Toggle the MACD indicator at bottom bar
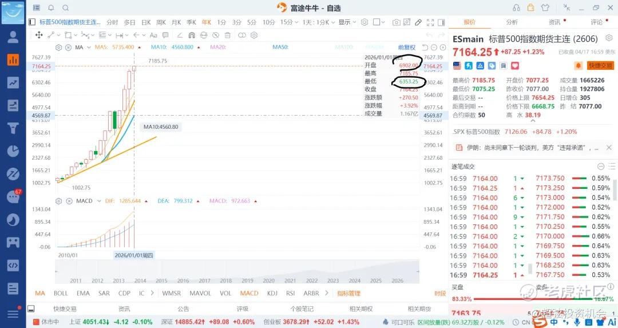Image resolution: width=618 pixels, height=328 pixels. point(249,293)
